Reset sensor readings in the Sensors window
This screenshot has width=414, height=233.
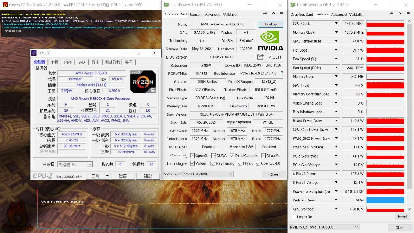click(402, 216)
